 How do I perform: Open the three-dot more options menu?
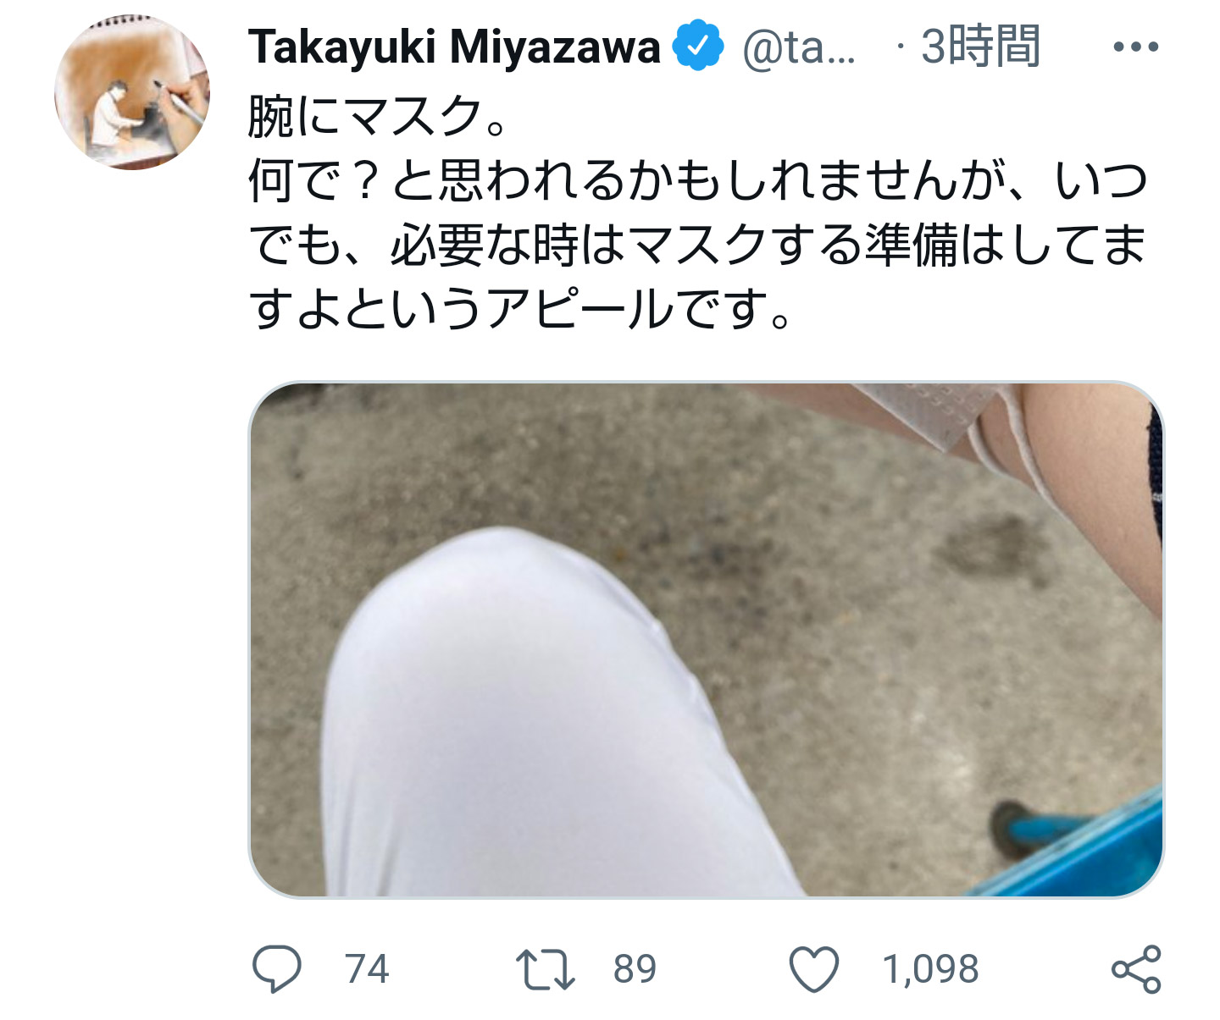tap(1135, 47)
